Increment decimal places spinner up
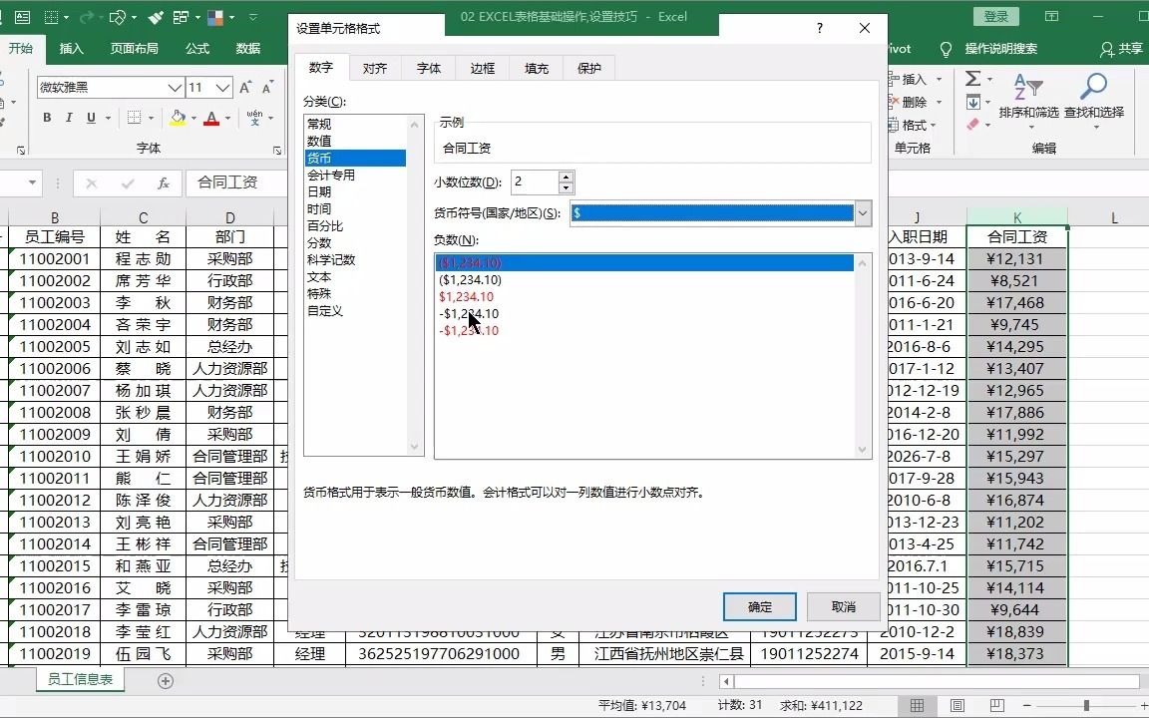This screenshot has height=718, width=1149. point(565,177)
